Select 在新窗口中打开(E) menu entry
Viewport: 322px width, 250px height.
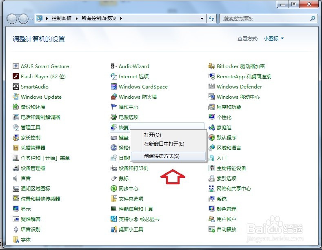(x=168, y=144)
